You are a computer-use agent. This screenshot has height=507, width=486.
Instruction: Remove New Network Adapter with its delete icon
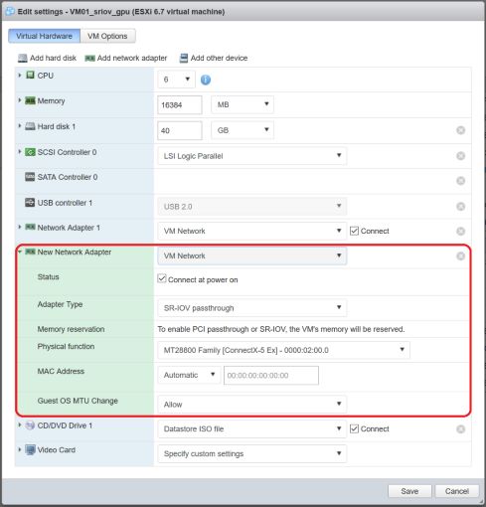click(x=460, y=255)
